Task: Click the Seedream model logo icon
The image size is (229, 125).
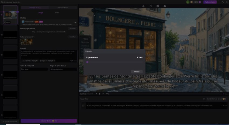Action: coord(23,22)
